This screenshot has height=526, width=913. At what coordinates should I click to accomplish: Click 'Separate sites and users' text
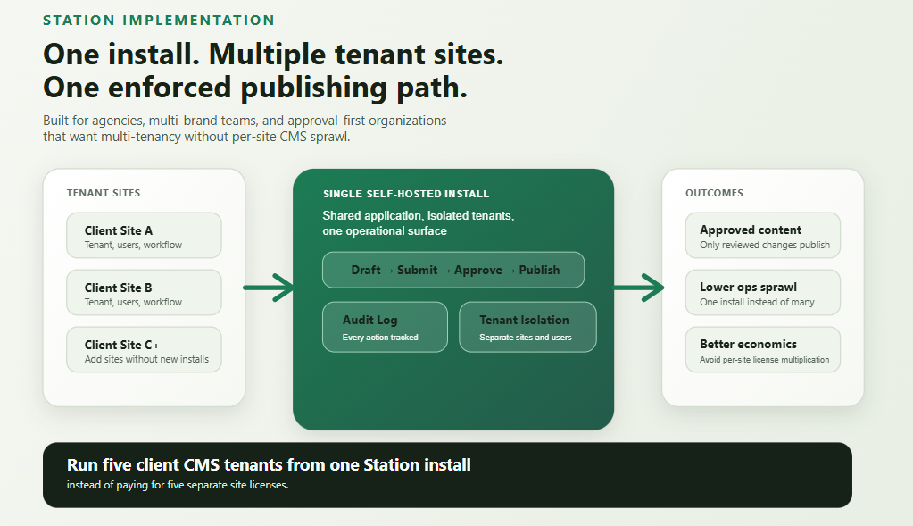pos(525,338)
